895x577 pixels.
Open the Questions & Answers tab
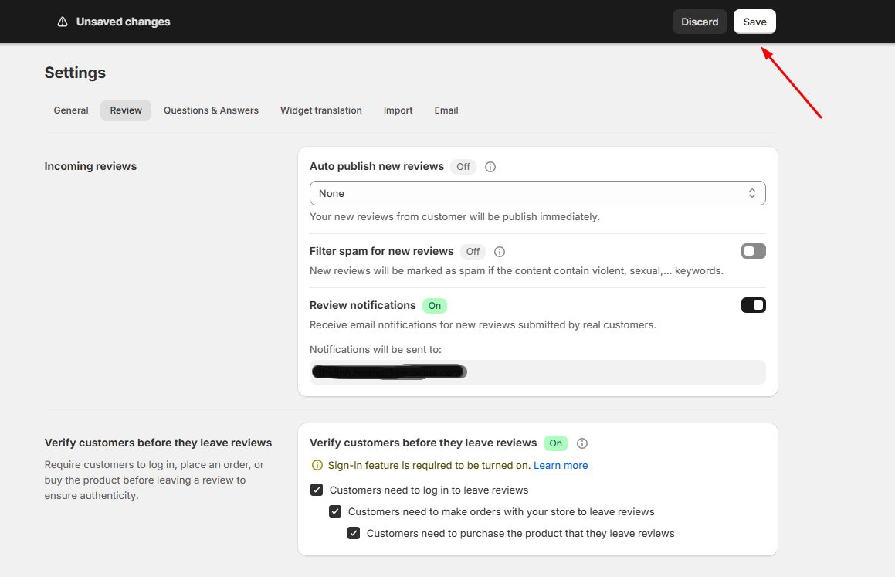click(211, 110)
